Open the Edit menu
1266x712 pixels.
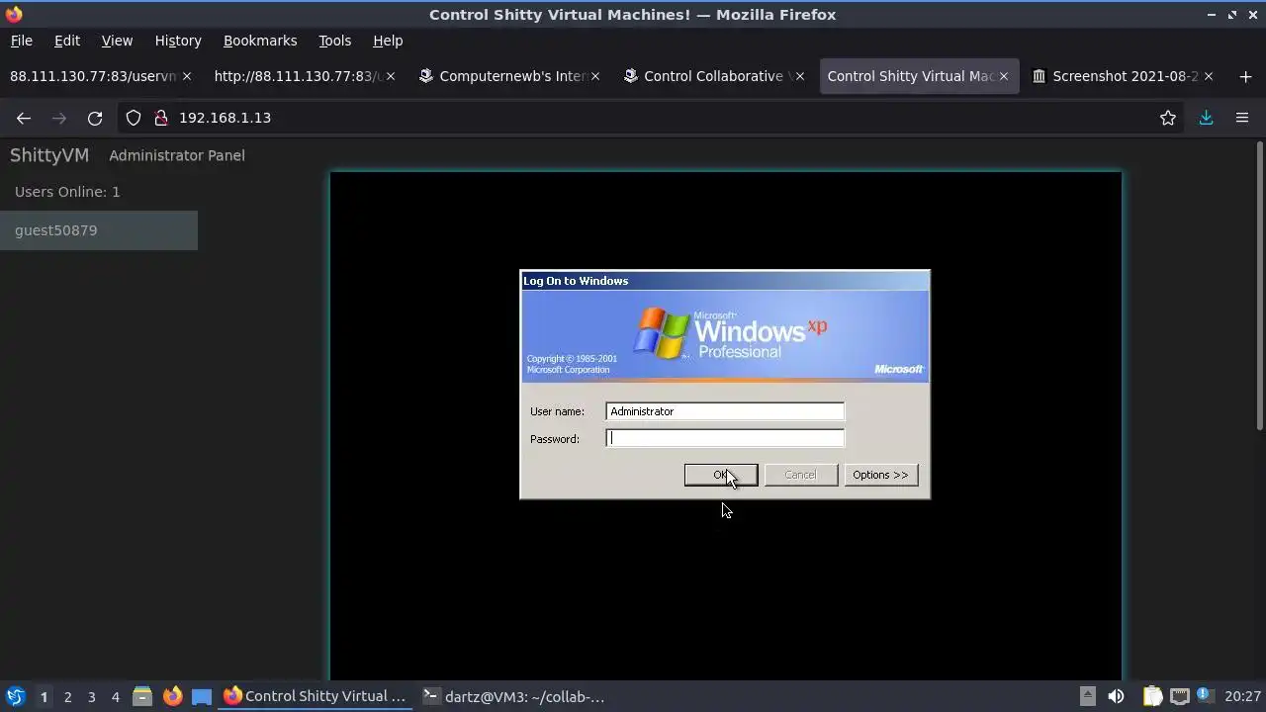67,41
